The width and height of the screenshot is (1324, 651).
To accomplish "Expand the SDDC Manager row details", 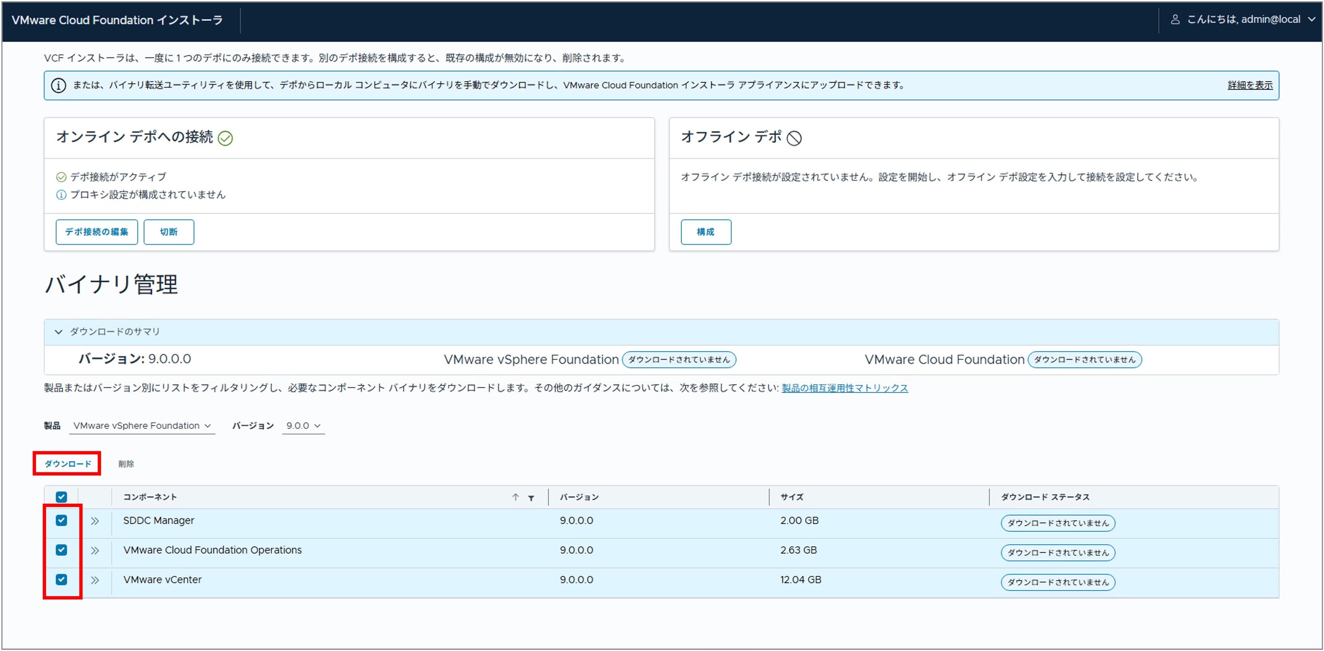I will coord(95,521).
